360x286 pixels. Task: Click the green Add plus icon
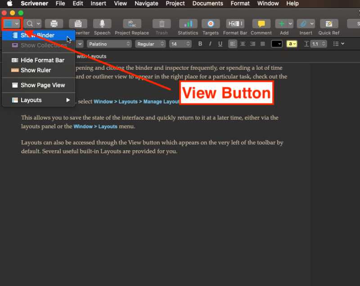(282, 24)
